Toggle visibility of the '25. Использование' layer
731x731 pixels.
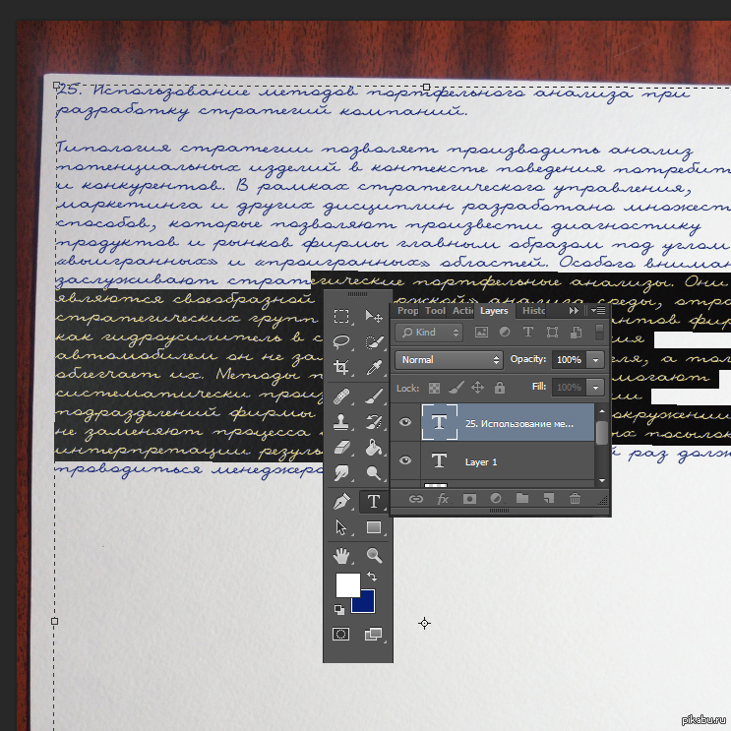(x=405, y=422)
